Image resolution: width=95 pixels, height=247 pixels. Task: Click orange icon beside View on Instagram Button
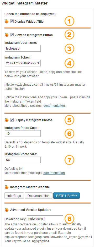7,35
